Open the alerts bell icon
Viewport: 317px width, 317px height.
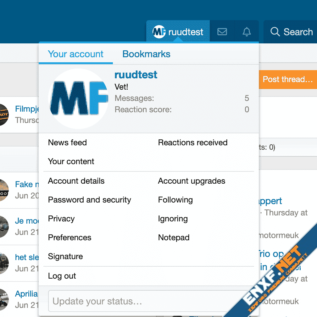247,32
